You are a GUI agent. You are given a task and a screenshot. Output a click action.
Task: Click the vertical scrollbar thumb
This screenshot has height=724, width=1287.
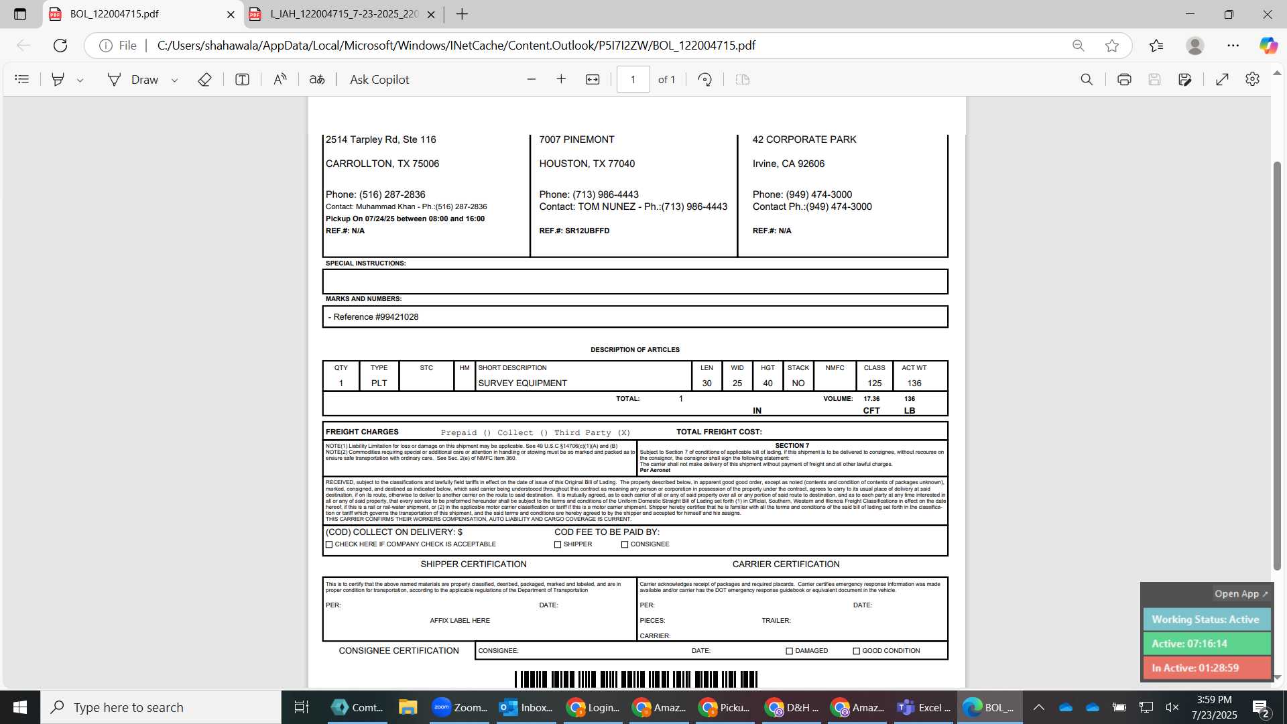[x=1277, y=366]
